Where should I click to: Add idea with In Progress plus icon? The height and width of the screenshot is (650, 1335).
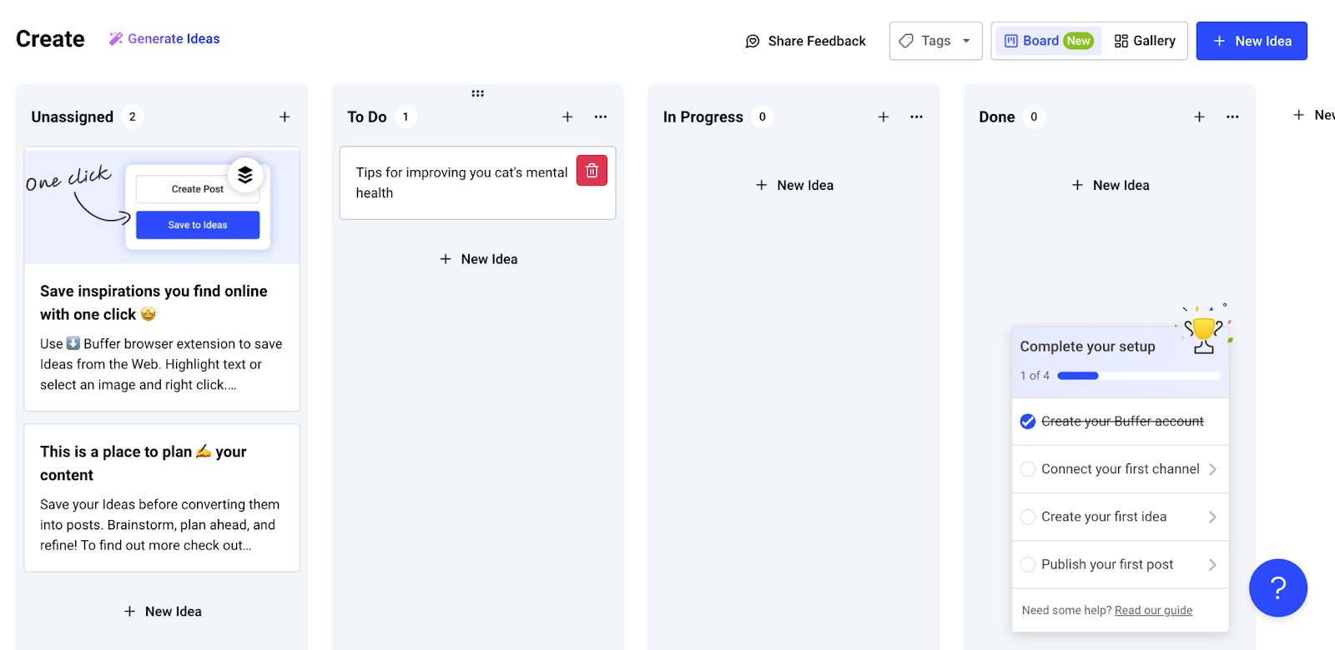pos(883,117)
